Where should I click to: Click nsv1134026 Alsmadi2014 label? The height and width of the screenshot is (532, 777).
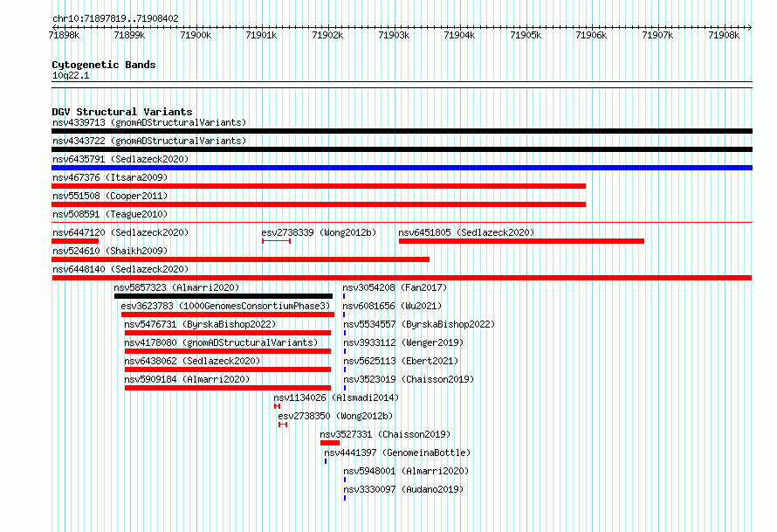click(336, 397)
